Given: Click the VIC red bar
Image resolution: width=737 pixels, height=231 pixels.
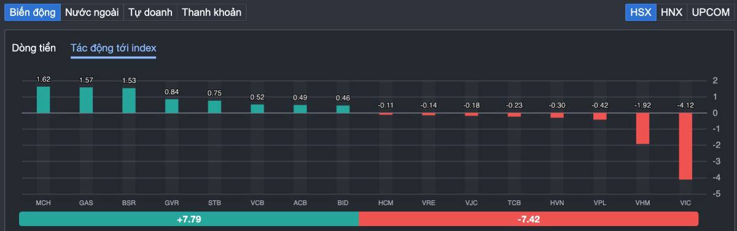Looking at the screenshot, I should 685,146.
